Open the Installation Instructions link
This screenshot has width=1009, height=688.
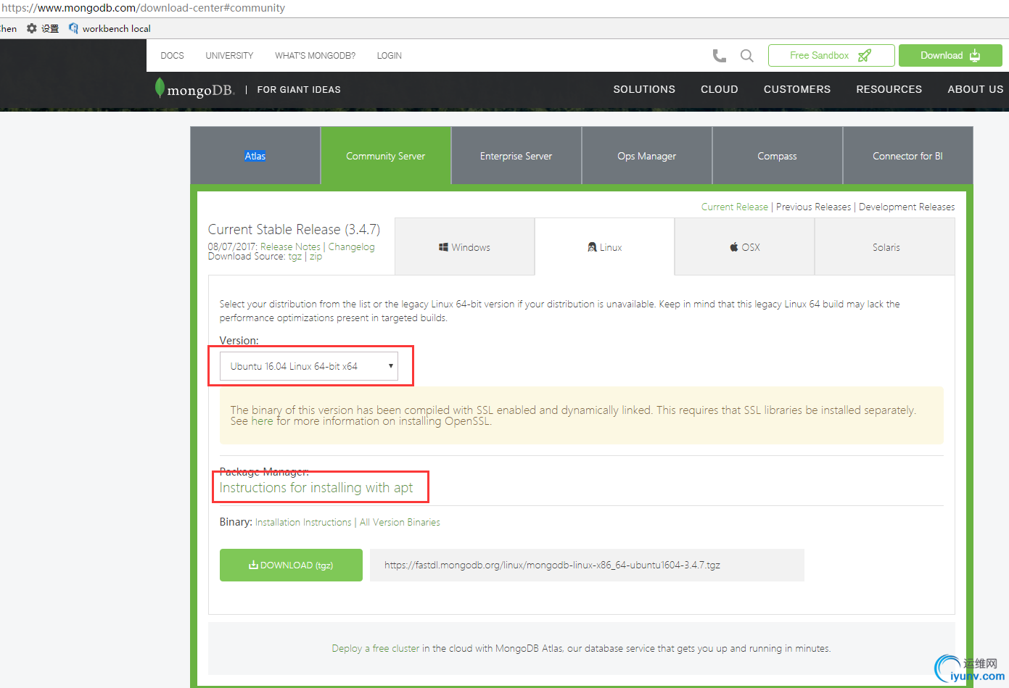point(303,522)
